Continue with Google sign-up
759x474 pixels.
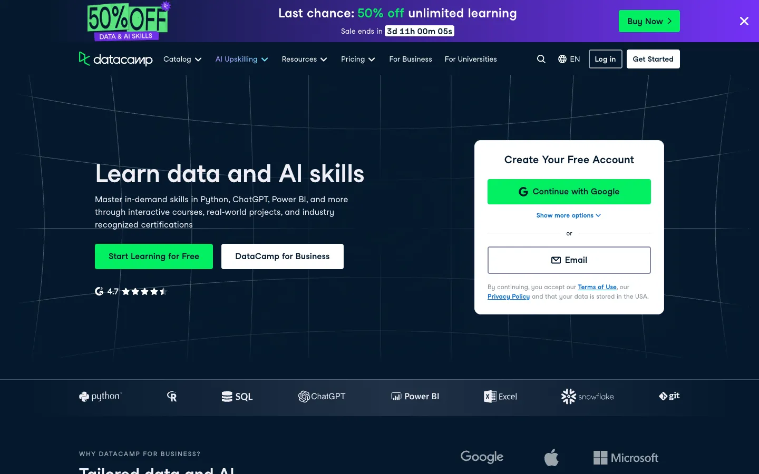click(569, 192)
